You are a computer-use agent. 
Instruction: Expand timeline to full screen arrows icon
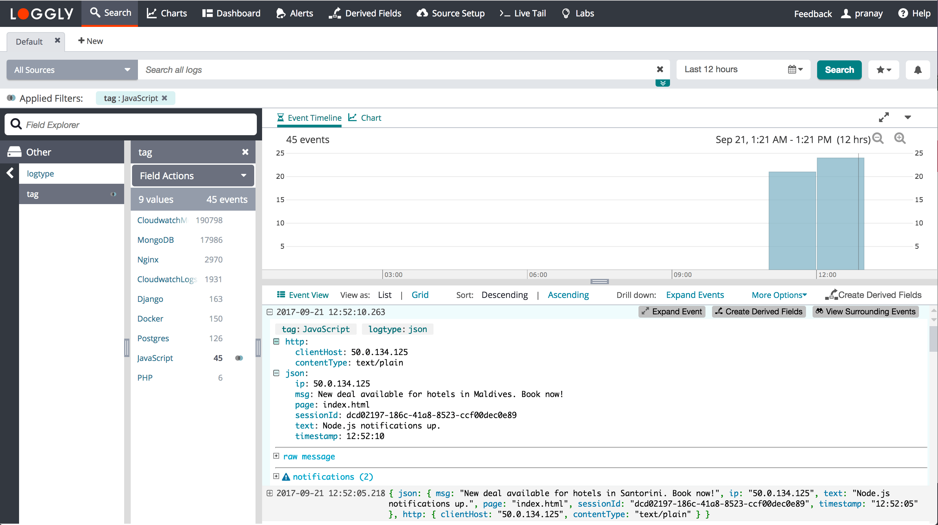pyautogui.click(x=883, y=117)
